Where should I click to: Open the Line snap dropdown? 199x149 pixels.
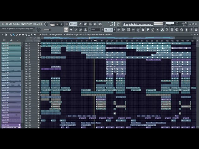coord(95,30)
